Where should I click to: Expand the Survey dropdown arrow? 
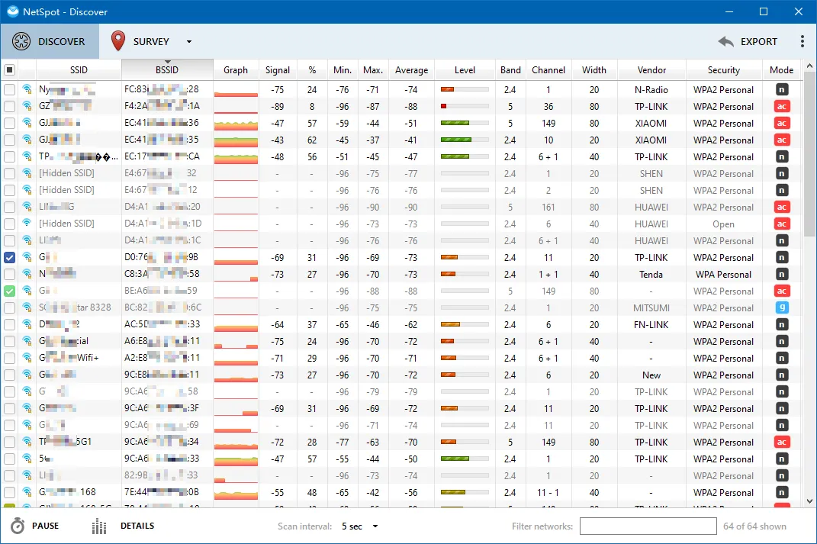point(189,42)
